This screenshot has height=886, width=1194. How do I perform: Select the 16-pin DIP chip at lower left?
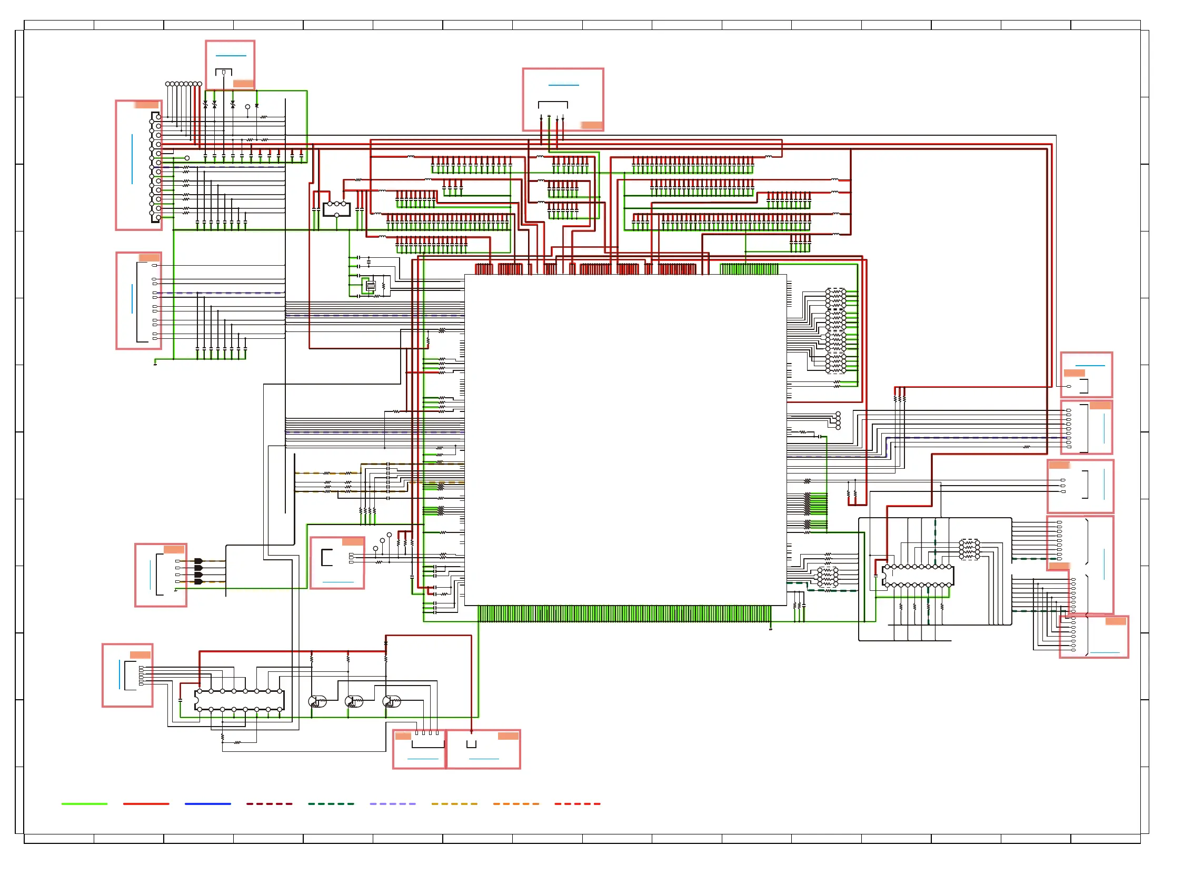(240, 700)
